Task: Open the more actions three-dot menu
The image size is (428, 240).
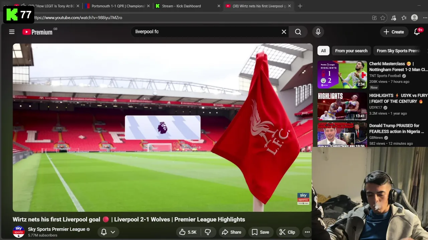Action: click(x=307, y=232)
